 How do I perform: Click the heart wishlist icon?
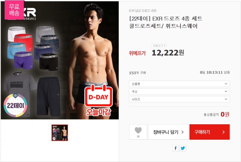pyautogui.click(x=138, y=130)
